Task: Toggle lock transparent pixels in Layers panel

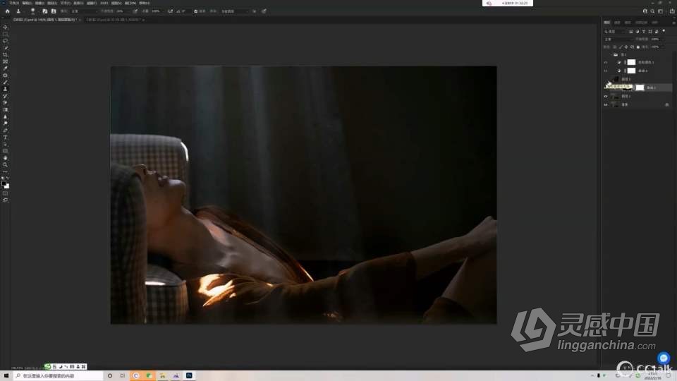Action: click(x=615, y=47)
